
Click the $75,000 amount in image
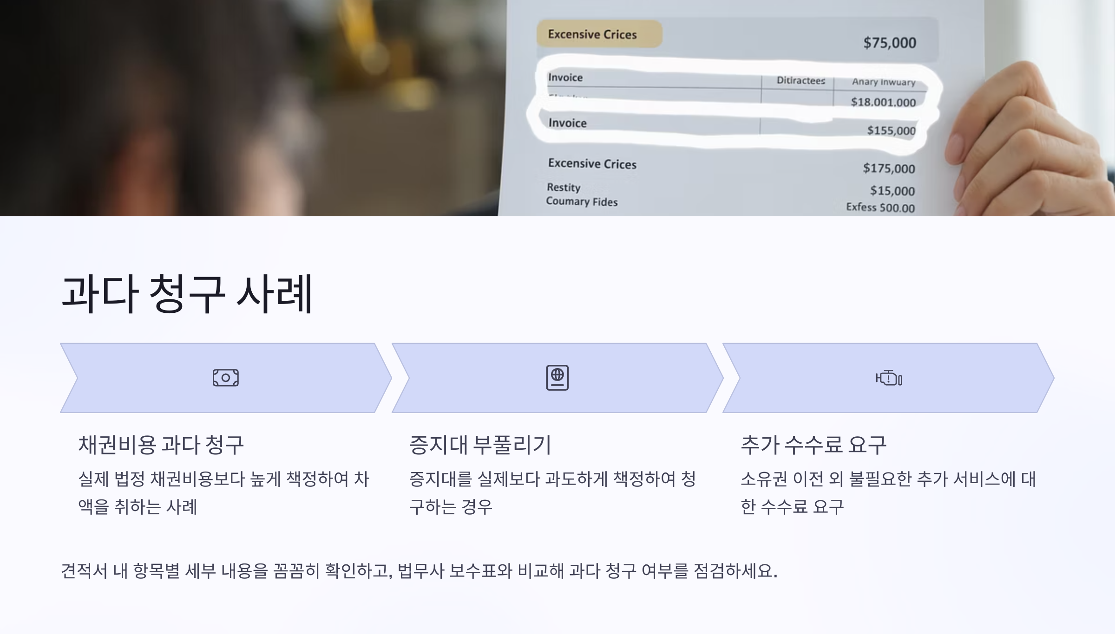point(889,43)
